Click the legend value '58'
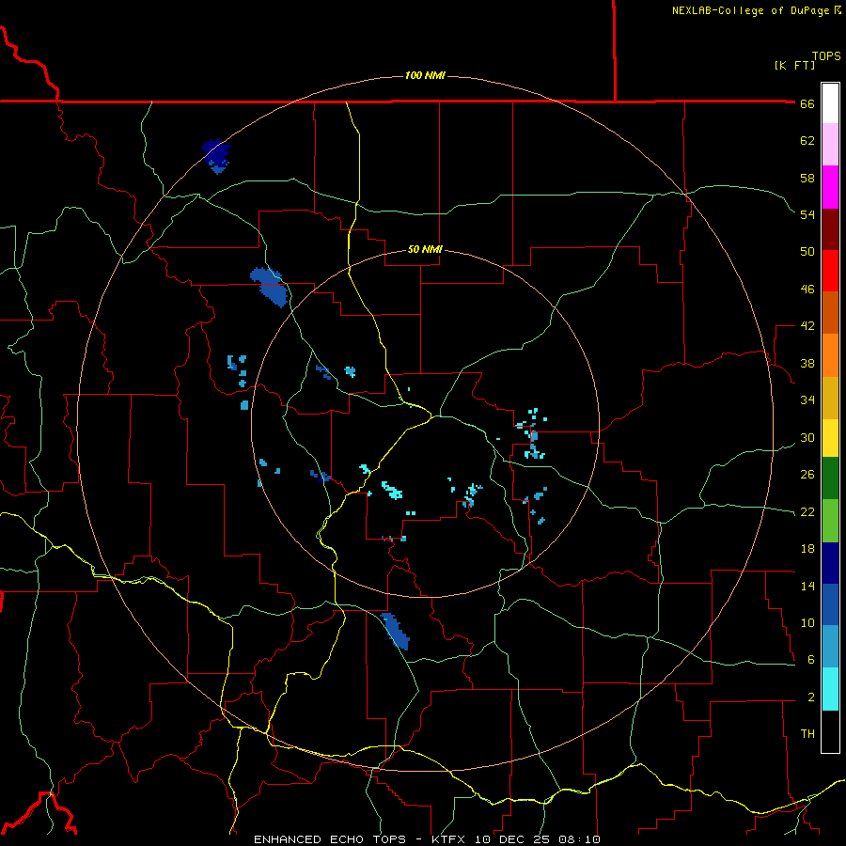This screenshot has width=846, height=846. coord(807,178)
